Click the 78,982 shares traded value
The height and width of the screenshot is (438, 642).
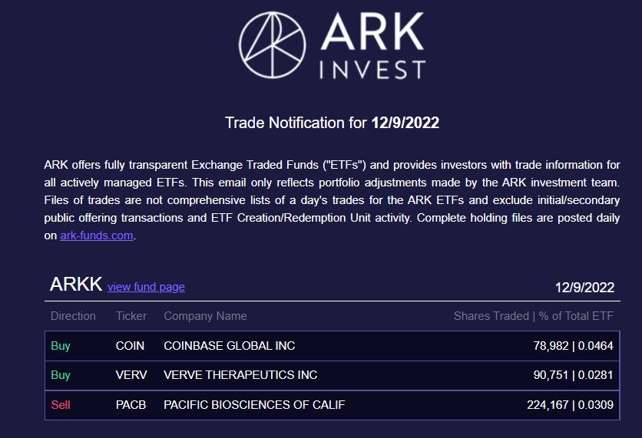(548, 346)
